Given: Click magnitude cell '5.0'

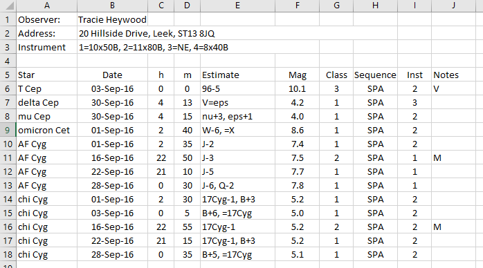Looking at the screenshot, I should click(x=298, y=213).
